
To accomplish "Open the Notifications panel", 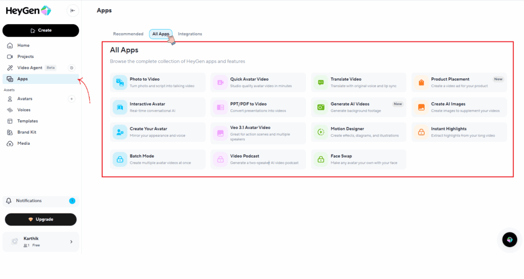I will pos(41,201).
